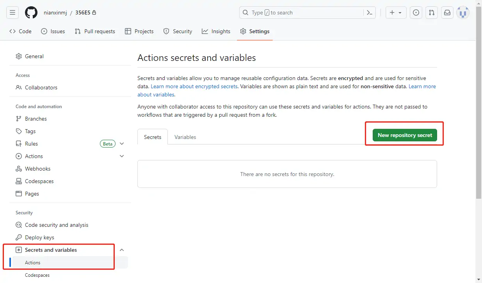Expand the Rules section chevron

(122, 144)
